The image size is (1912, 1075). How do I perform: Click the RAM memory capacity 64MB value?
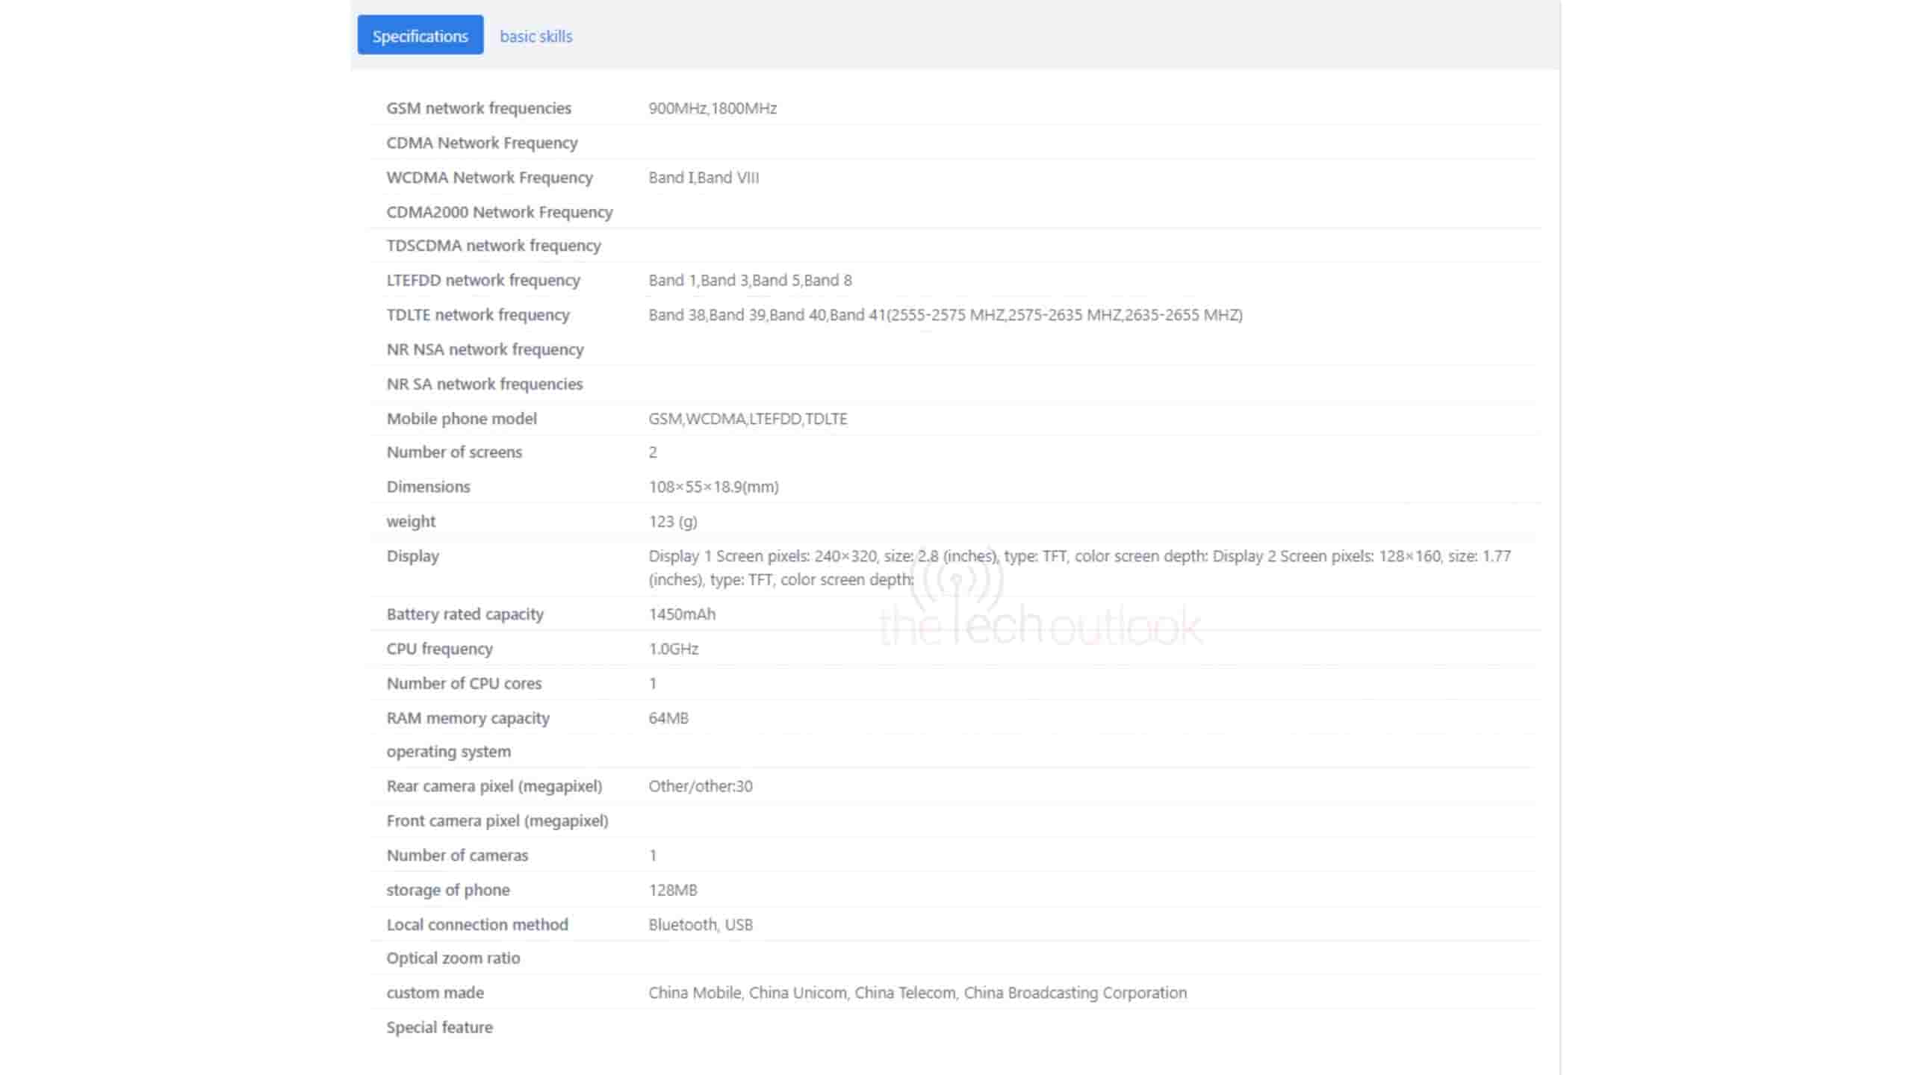(x=668, y=718)
